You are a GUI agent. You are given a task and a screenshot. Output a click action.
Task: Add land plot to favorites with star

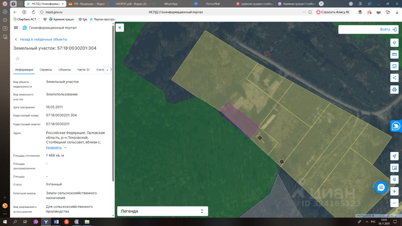click(18, 59)
